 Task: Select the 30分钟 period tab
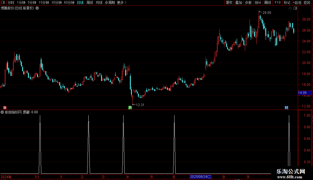[57, 2]
